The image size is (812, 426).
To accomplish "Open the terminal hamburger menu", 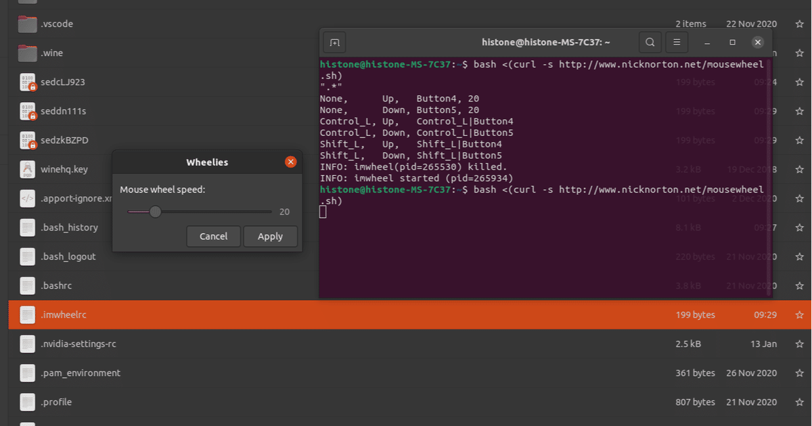I will (677, 42).
